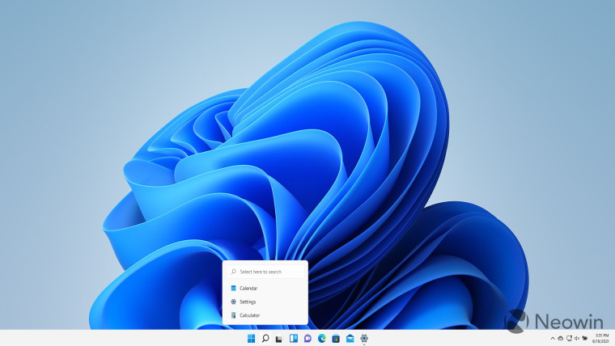The image size is (615, 346).
Task: Open Microsoft Edge from the taskbar
Action: click(321, 338)
